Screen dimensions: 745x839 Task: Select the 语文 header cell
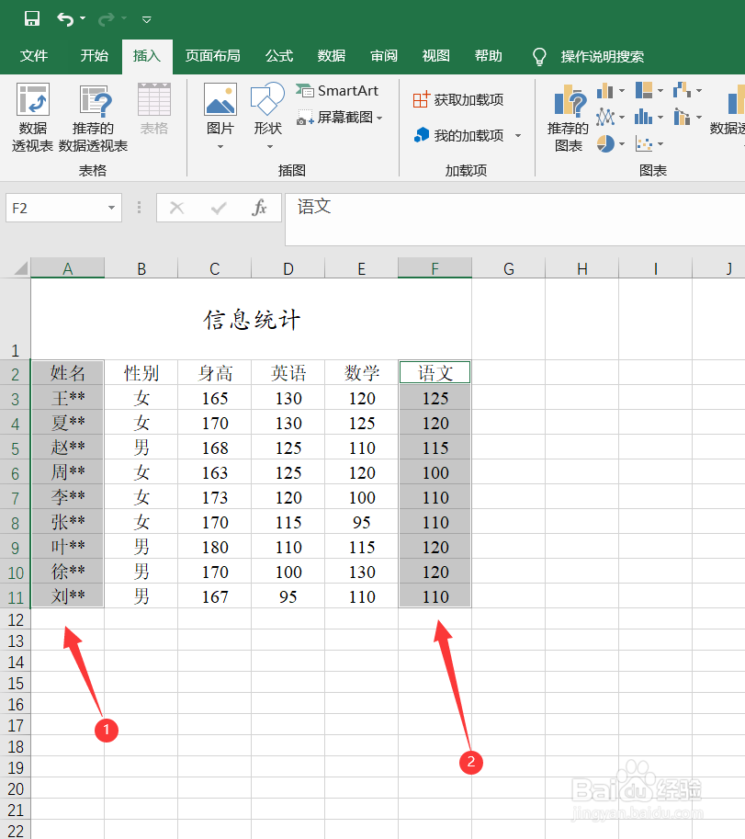[435, 372]
